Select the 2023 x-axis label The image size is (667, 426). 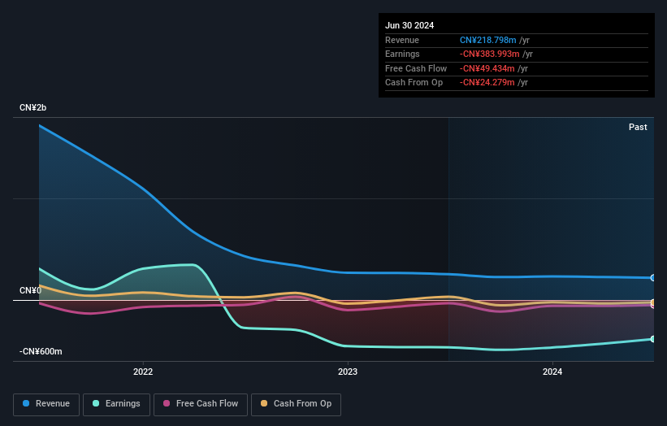click(x=348, y=372)
